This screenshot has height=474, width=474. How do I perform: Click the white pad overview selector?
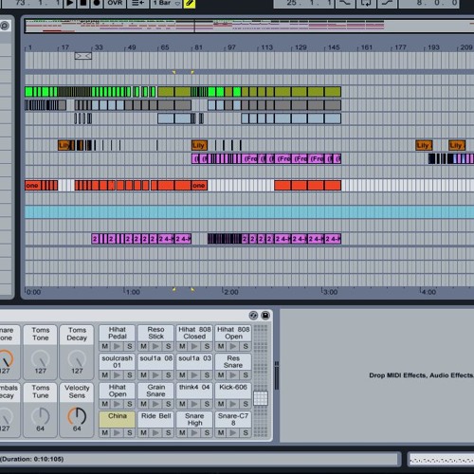261,398
